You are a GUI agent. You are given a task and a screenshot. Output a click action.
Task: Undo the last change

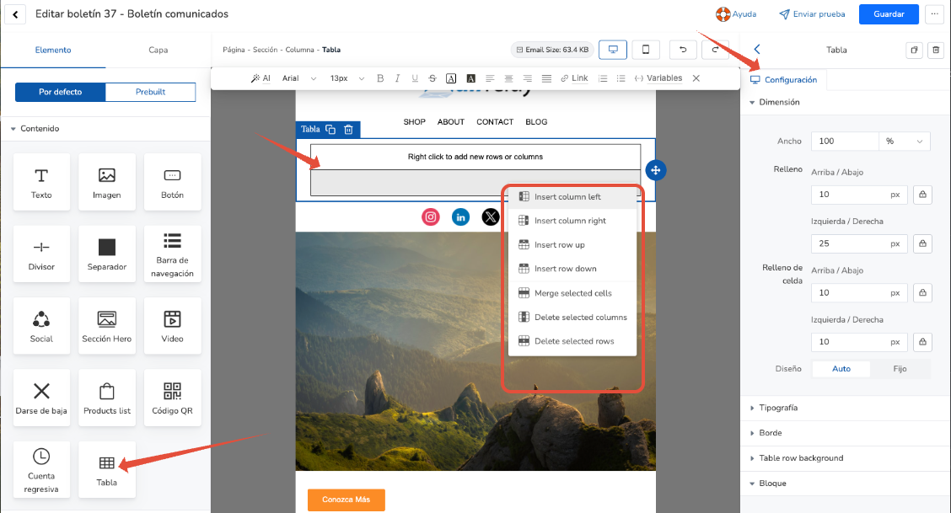(682, 50)
